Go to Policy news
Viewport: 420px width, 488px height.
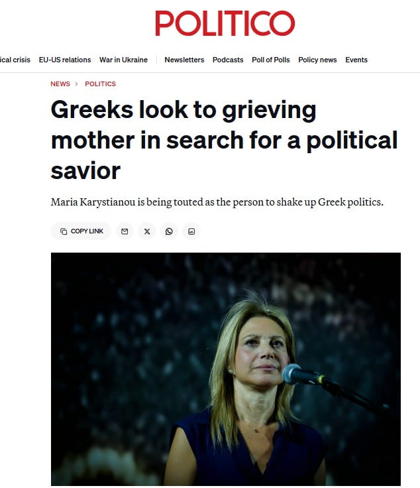coord(317,60)
